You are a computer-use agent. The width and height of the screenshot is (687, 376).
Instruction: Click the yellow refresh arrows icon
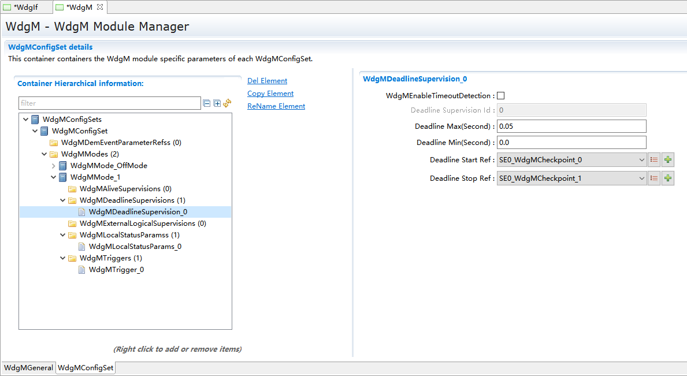(227, 103)
